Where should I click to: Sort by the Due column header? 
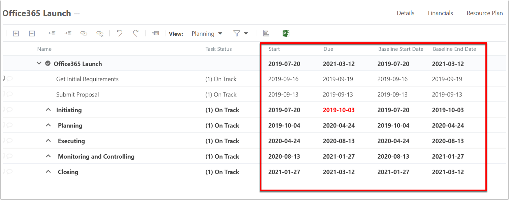(328, 49)
